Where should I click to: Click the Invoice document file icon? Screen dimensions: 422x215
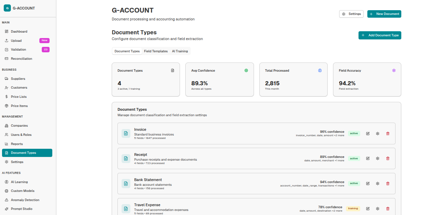click(126, 133)
